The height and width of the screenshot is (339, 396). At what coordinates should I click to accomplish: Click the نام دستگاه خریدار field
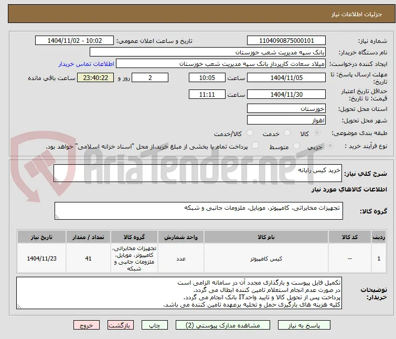(208, 52)
